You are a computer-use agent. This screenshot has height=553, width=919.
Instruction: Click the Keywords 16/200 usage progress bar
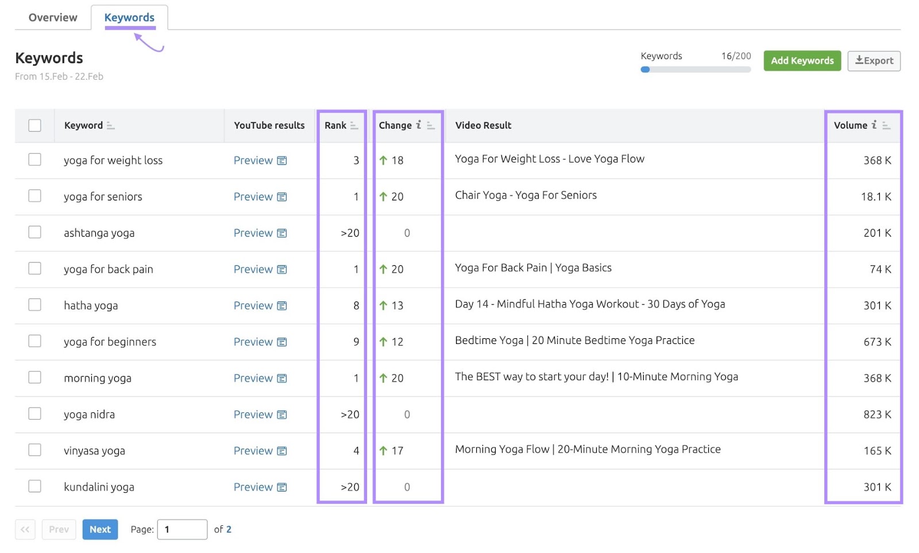[x=695, y=69]
